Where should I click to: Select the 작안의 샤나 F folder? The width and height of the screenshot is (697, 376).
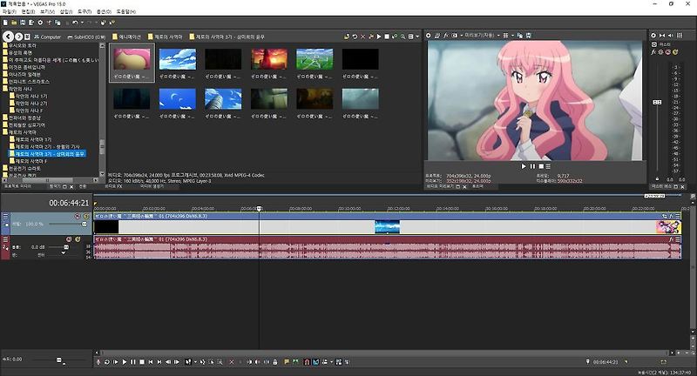point(30,111)
